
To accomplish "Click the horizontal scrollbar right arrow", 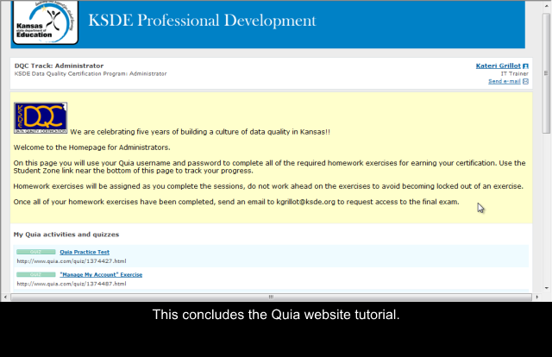I will pos(536,297).
